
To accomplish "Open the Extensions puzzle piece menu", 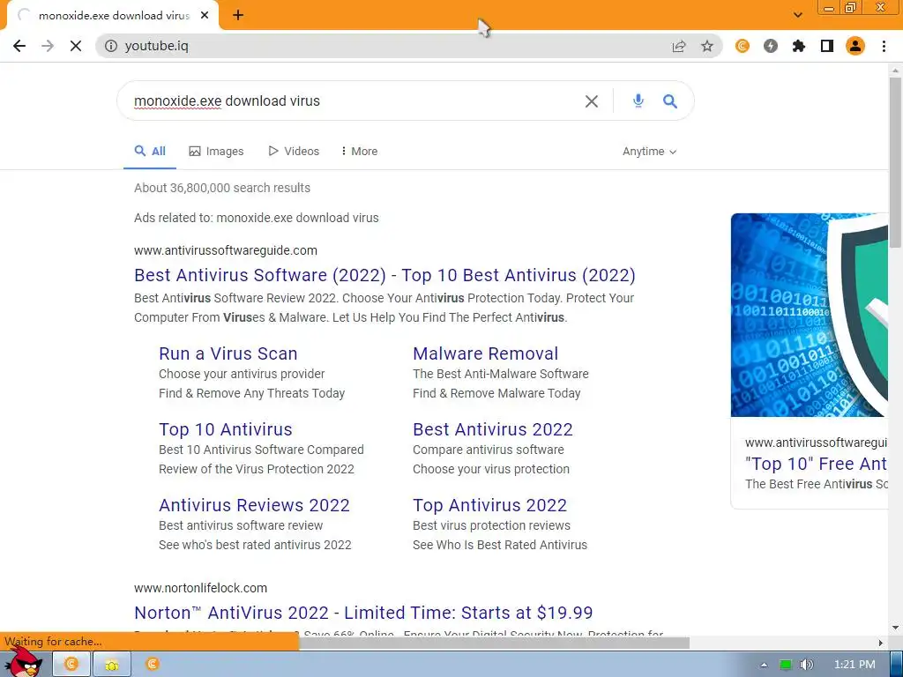I will 799,46.
